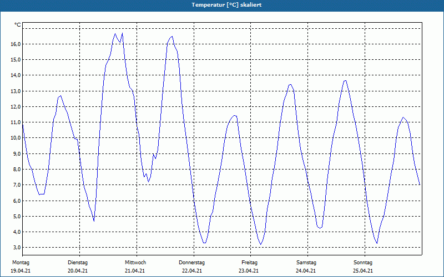The height and width of the screenshot is (277, 444).
Task: Click the date 22.04.21
Action: [x=192, y=271]
